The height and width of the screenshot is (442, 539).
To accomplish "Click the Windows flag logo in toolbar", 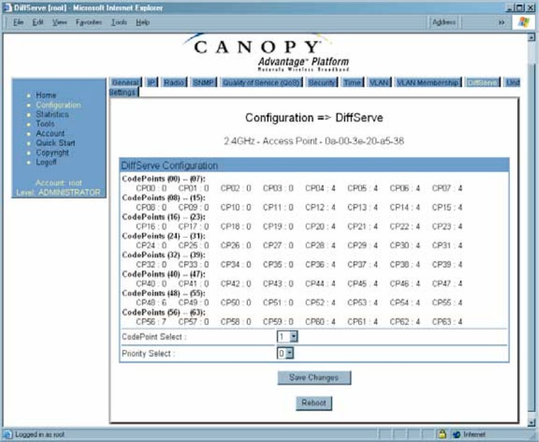I will 524,22.
